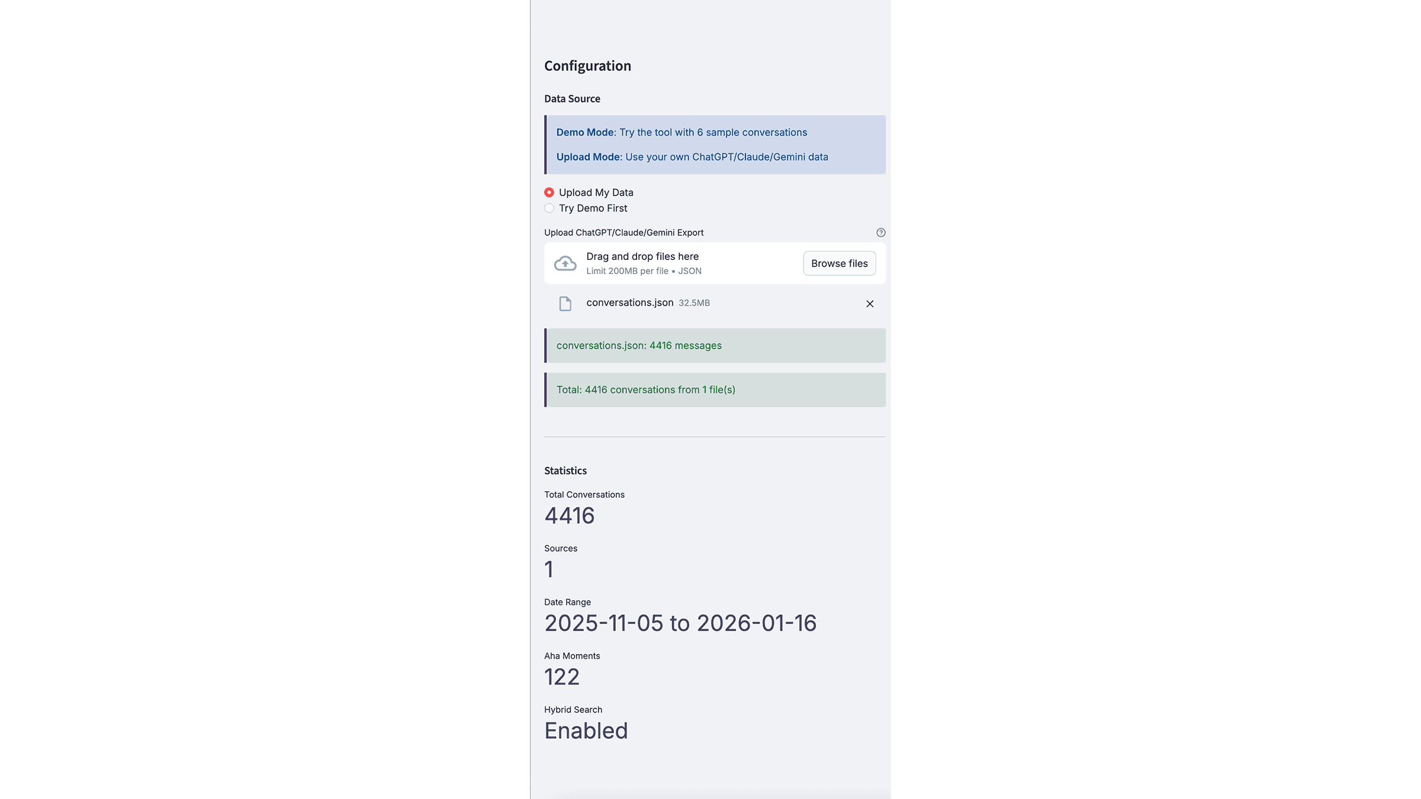Click the Upload Mode info line
This screenshot has height=799, width=1421.
tap(692, 157)
